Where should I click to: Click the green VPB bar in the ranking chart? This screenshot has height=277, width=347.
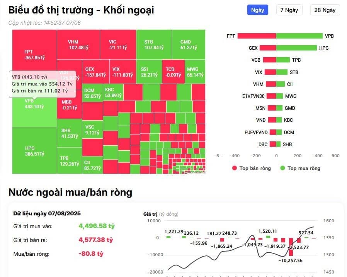299,36
